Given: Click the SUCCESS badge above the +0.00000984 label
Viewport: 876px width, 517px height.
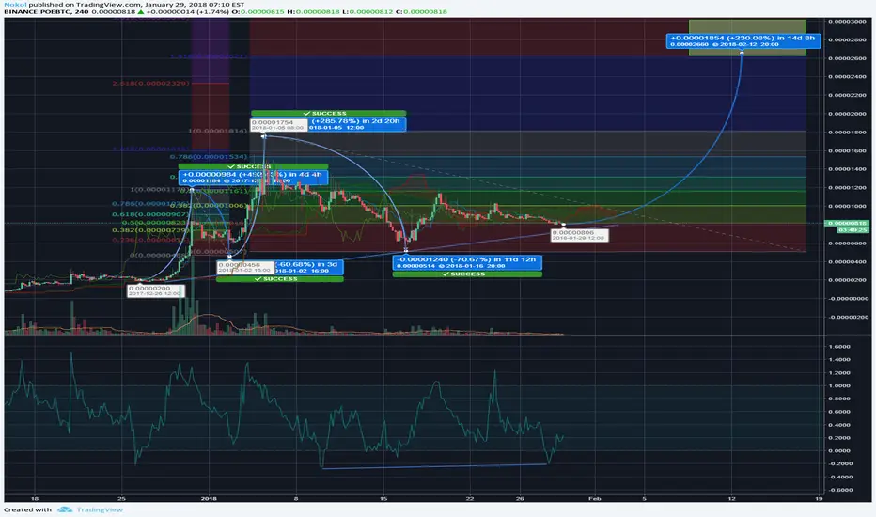Looking at the screenshot, I should (x=253, y=167).
